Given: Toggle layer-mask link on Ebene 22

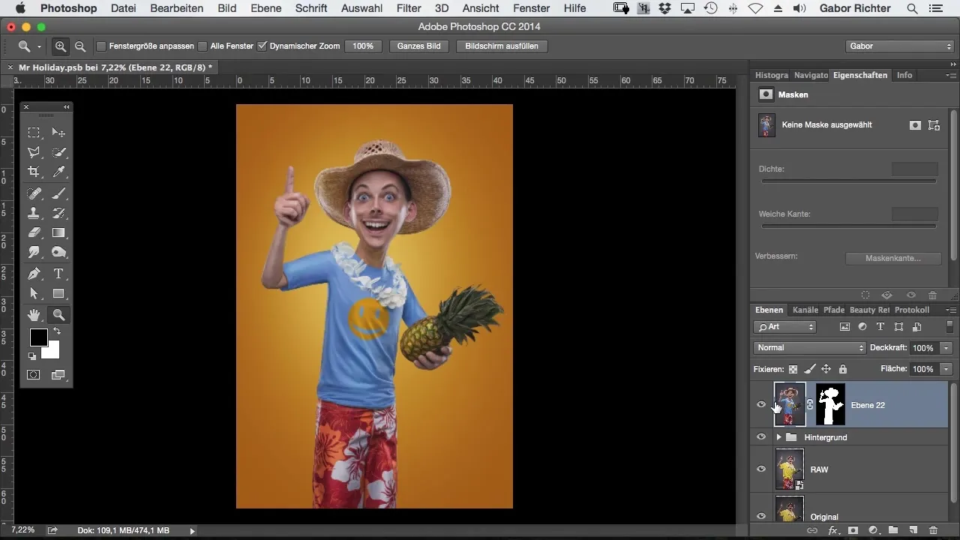Looking at the screenshot, I should point(810,405).
